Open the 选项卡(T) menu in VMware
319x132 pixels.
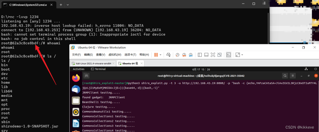click(x=130, y=55)
